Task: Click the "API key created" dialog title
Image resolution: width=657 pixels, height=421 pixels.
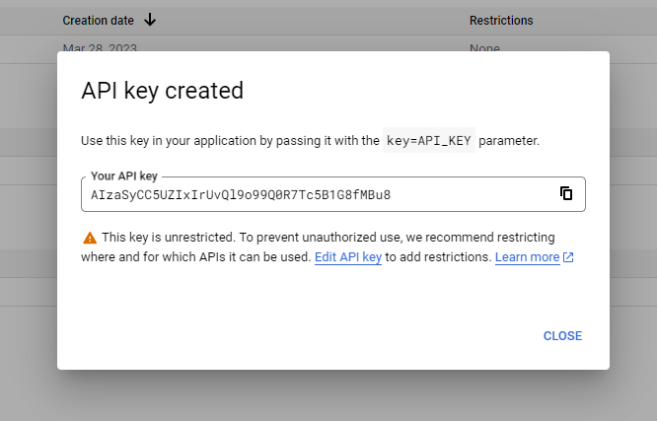Action: click(x=162, y=91)
